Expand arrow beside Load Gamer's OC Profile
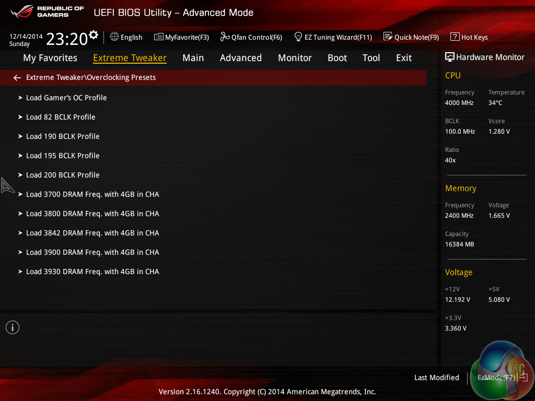Image resolution: width=535 pixels, height=401 pixels. click(x=20, y=98)
